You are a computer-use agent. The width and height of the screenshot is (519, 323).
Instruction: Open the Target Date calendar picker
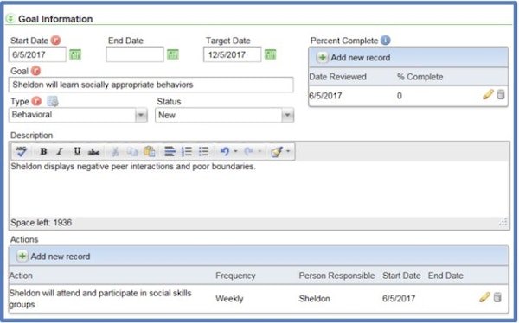[x=270, y=54]
